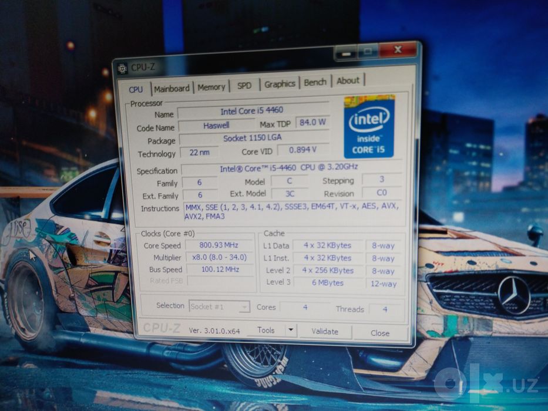Click the Technology value '22 nm'
Screen dimensions: 548x411
[199, 153]
